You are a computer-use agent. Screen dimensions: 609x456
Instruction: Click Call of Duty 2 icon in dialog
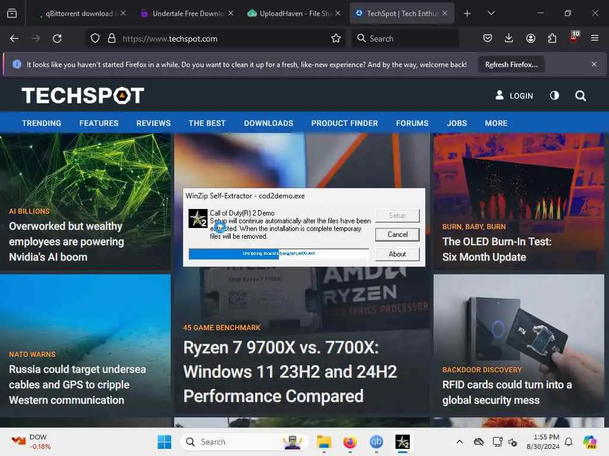click(197, 218)
